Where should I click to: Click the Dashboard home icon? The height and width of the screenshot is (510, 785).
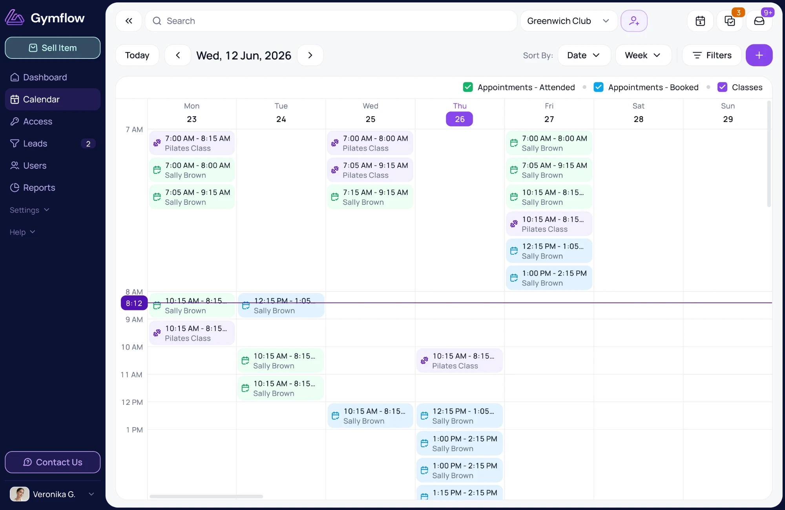15,77
